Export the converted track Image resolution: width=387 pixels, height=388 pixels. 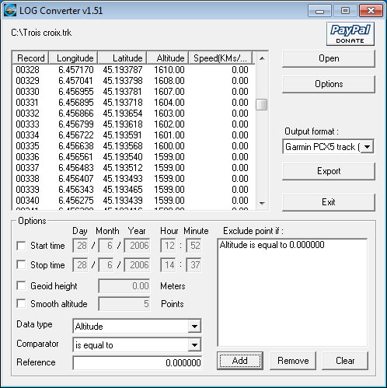click(x=329, y=171)
